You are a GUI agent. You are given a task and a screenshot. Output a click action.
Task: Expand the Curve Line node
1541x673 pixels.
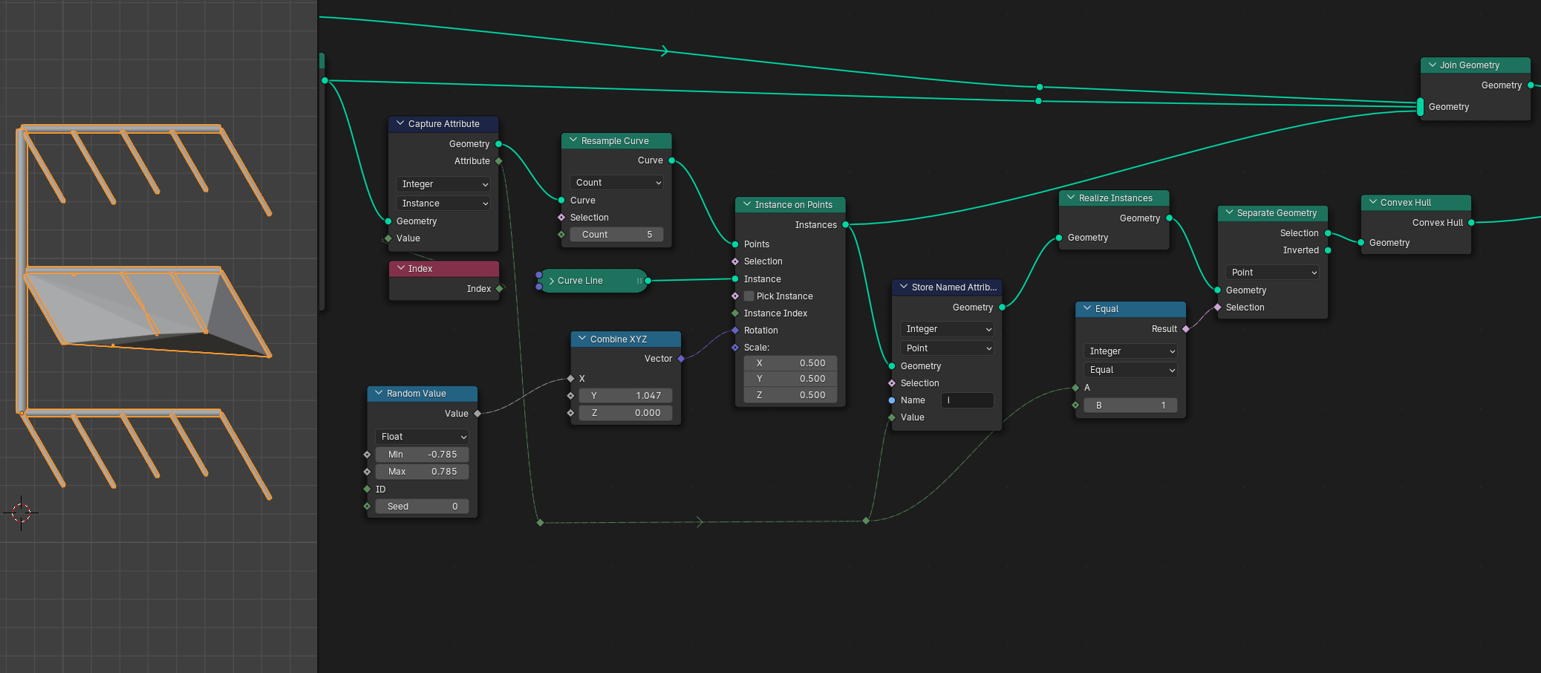(x=552, y=281)
